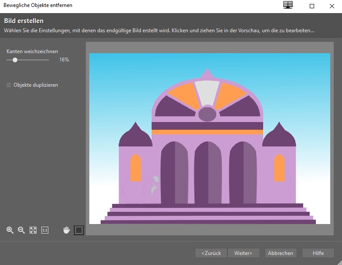Viewport: 342px width, 265px height.
Task: Click the grey oval on the dome
Action: click(207, 114)
